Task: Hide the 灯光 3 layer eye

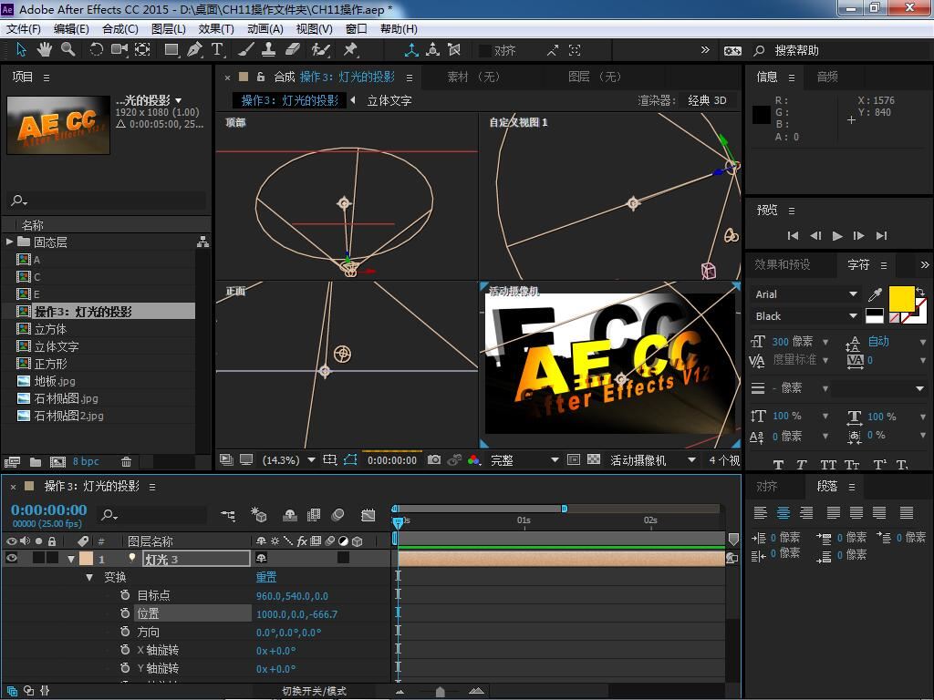Action: click(x=11, y=558)
